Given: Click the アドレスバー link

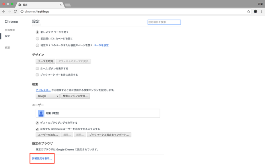Looking at the screenshot, I should tap(43, 90).
